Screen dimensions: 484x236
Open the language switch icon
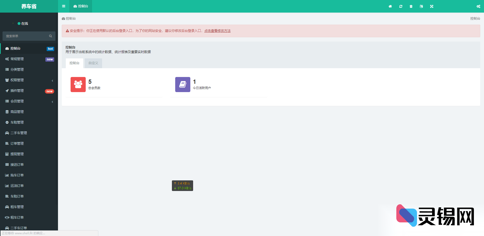(421, 6)
